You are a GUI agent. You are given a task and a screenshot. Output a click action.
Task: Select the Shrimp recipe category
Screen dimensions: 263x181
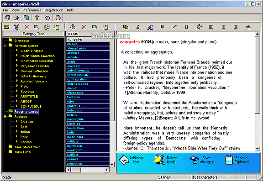click(26, 142)
